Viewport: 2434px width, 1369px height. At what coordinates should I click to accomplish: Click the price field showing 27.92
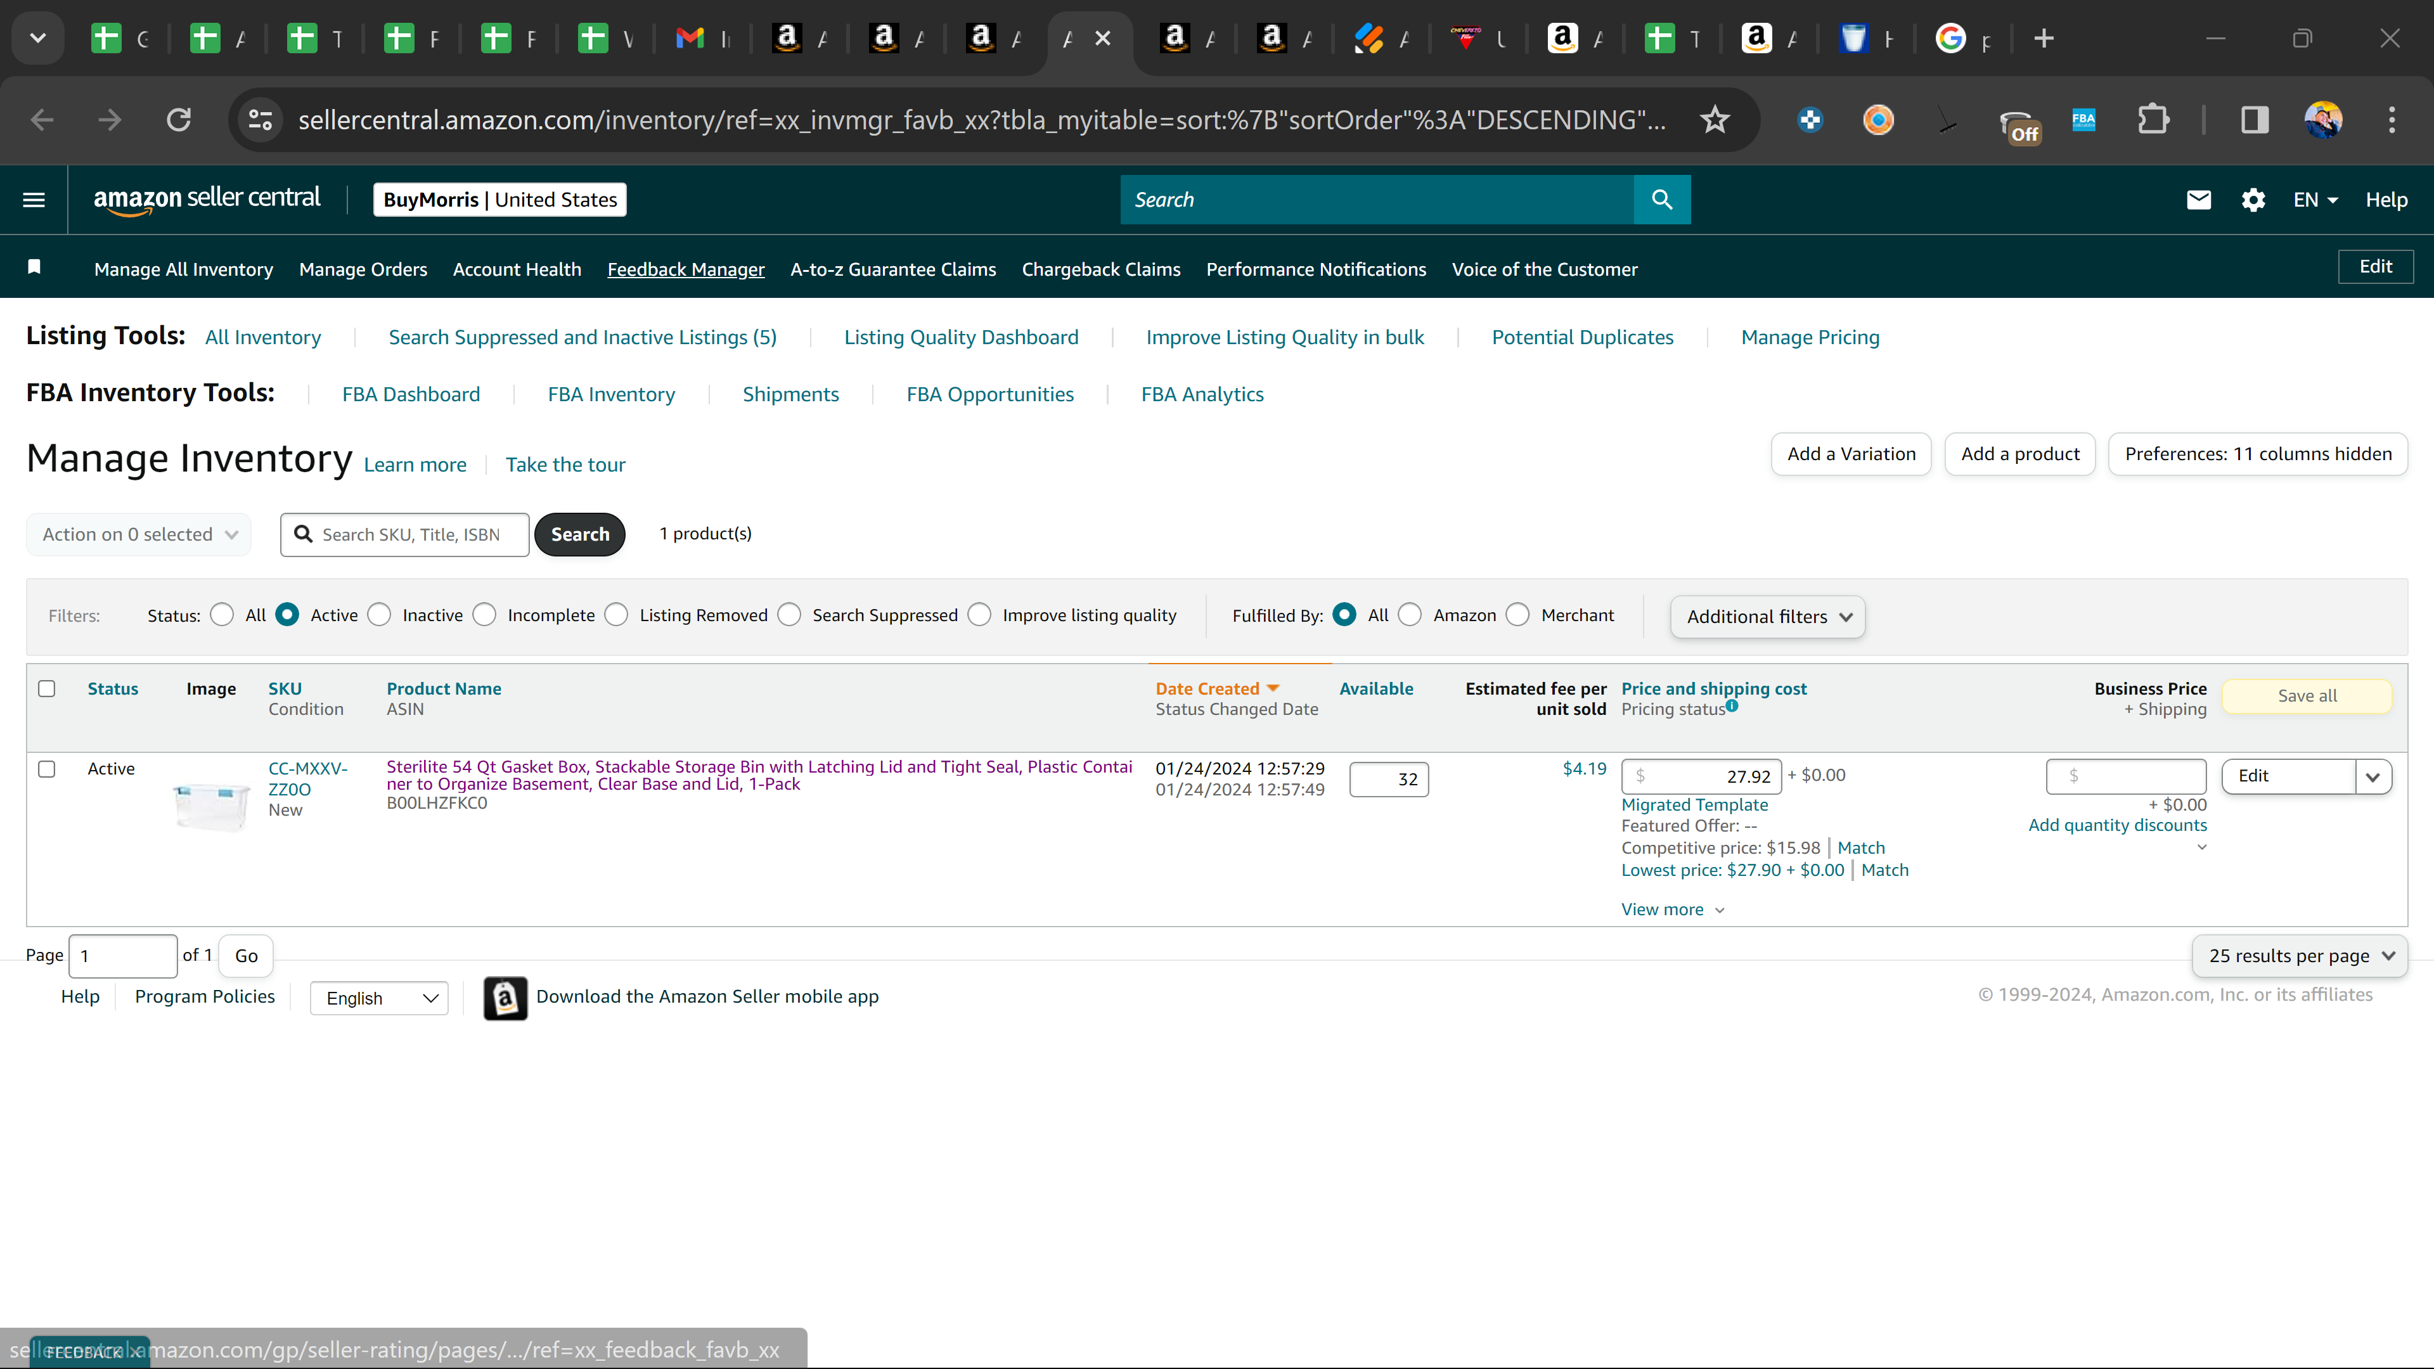(x=1702, y=776)
